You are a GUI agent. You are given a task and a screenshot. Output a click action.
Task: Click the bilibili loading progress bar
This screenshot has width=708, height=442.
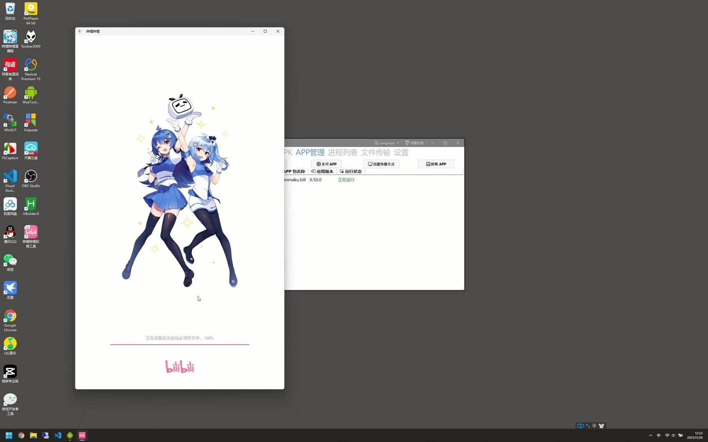179,345
